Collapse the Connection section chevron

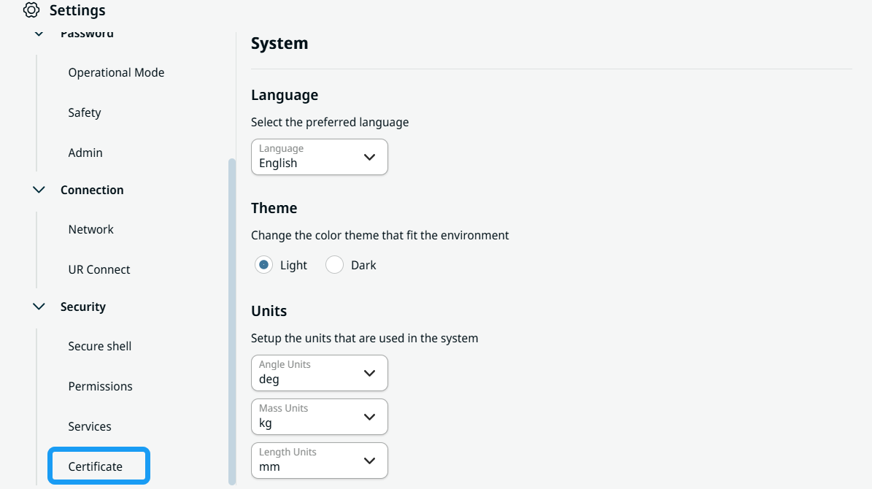coord(39,190)
